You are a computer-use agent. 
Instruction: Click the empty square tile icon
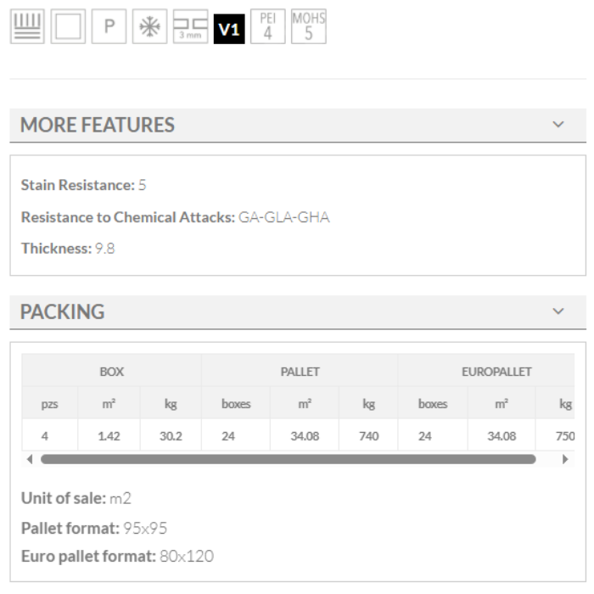[x=68, y=27]
